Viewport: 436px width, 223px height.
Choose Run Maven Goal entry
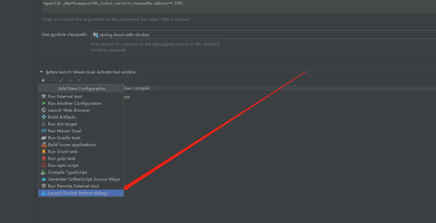pos(81,131)
